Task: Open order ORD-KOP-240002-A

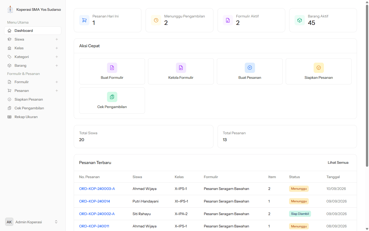Action: (97, 214)
